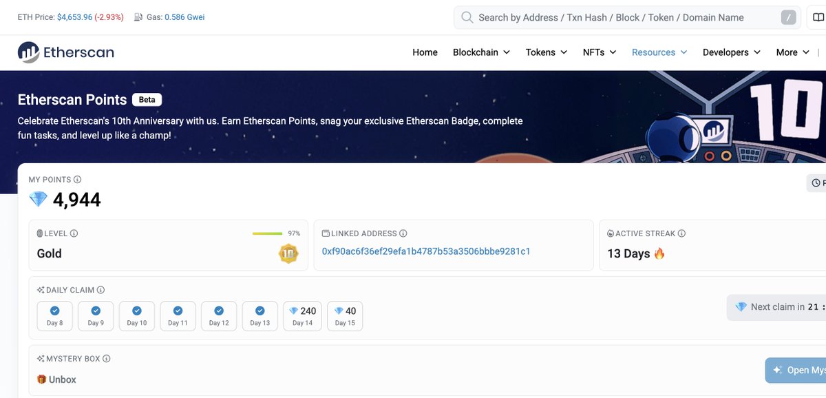Click the streak fire emoji icon

coord(659,253)
